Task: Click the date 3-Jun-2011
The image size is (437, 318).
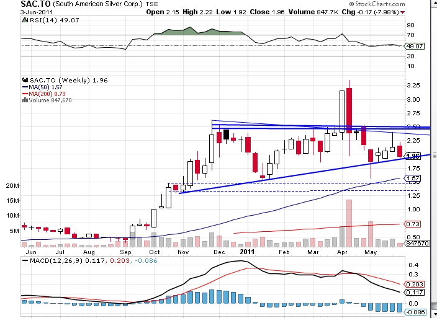Action: pyautogui.click(x=37, y=12)
